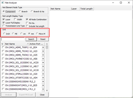Toggle the Include Via Length checkbox
The width and height of the screenshot is (133, 98).
pos(27,26)
